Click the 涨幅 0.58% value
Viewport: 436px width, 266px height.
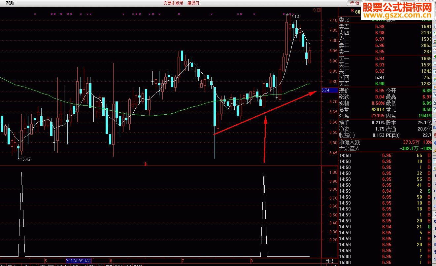click(378, 103)
